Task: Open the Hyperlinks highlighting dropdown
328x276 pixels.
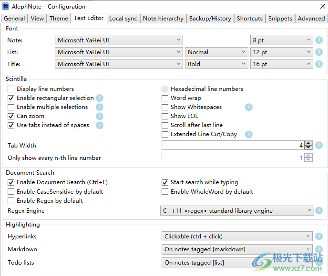Action: coord(237,237)
